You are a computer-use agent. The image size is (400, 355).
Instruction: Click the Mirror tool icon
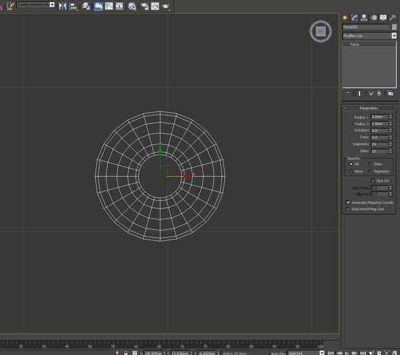pyautogui.click(x=63, y=6)
